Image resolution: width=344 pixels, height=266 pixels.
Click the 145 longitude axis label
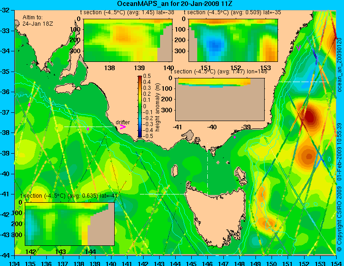(192, 263)
